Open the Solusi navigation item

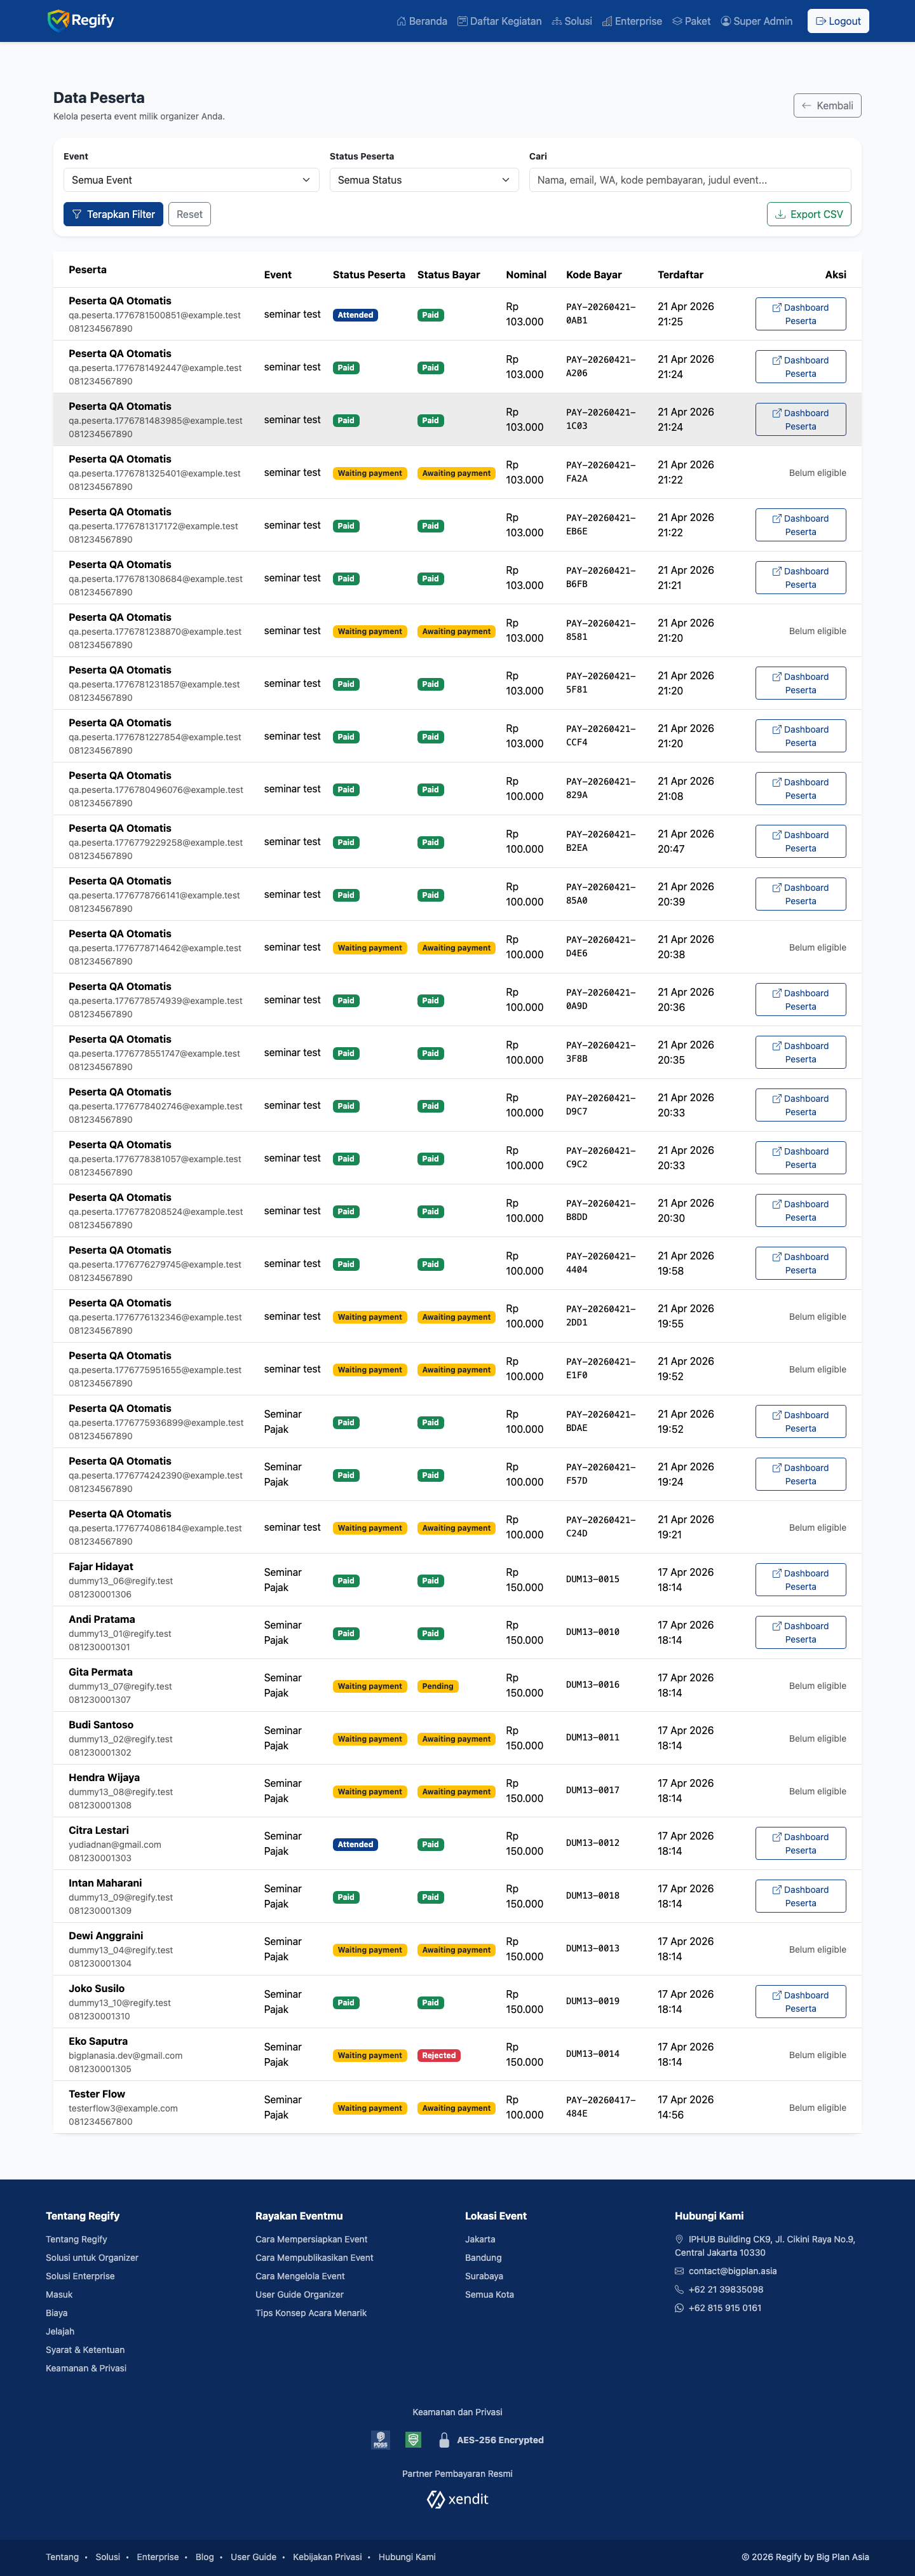[x=572, y=21]
